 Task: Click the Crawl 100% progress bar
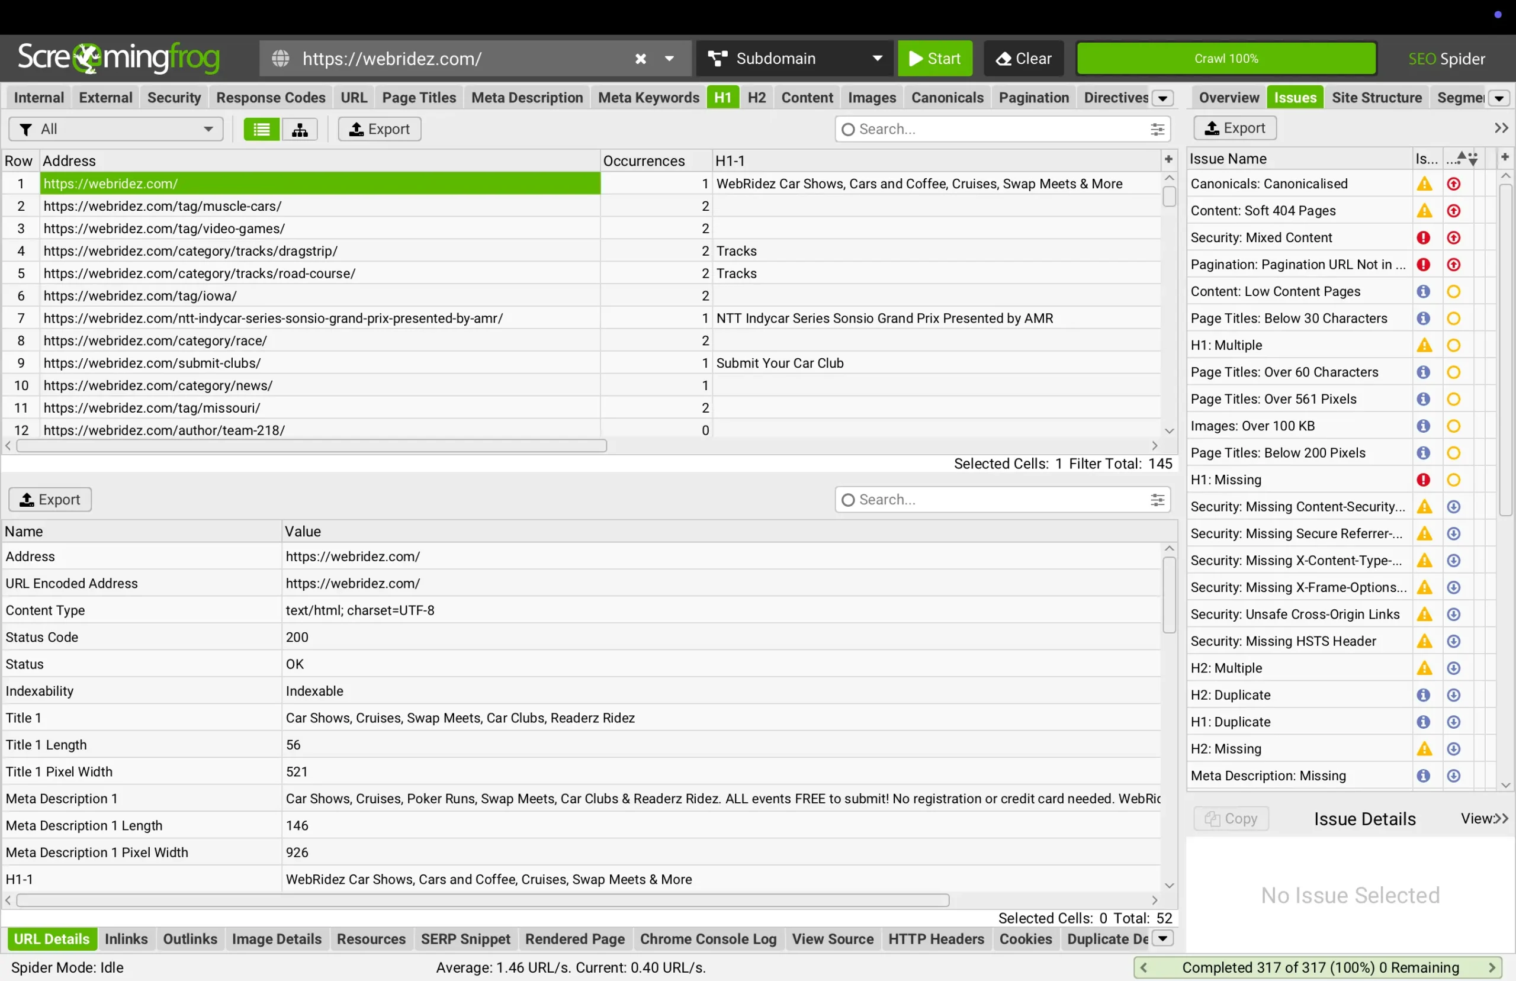[1226, 58]
